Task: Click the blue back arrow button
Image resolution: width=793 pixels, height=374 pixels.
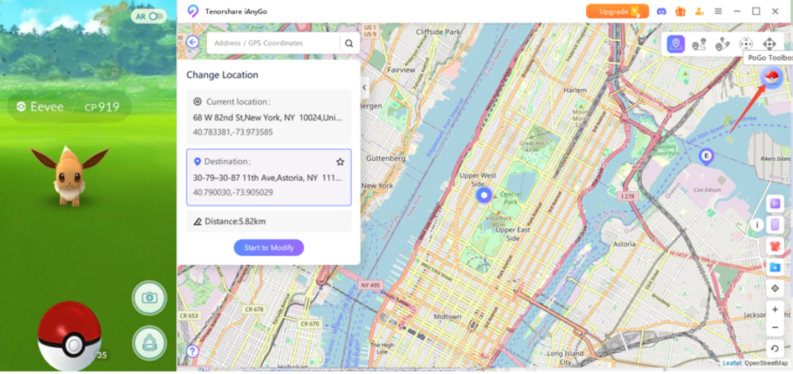Action: [193, 43]
